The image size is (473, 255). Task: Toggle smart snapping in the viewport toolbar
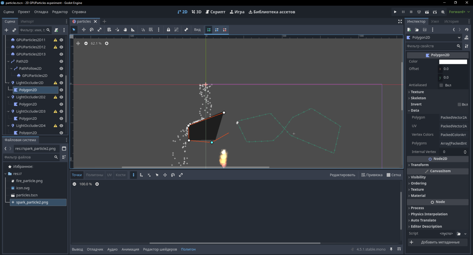(x=143, y=30)
